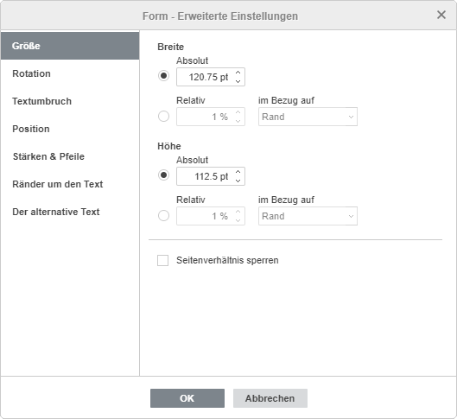Select Absolut radio for Höhe

(163, 175)
